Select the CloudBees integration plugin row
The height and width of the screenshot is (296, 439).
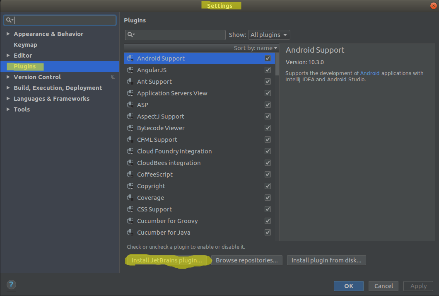pos(200,163)
